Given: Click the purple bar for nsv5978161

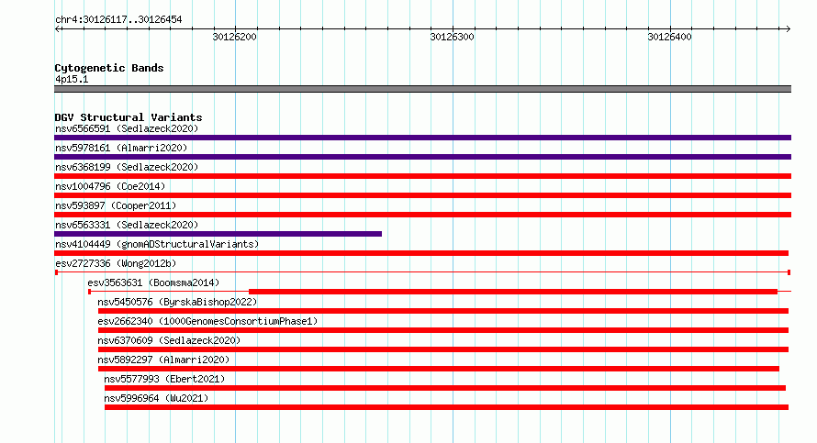Looking at the screenshot, I should 422,157.
